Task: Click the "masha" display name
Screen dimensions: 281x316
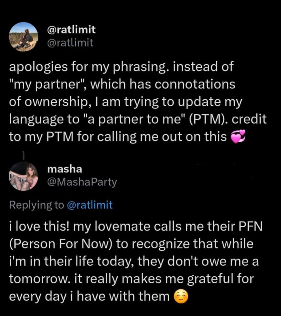Action: coord(65,169)
